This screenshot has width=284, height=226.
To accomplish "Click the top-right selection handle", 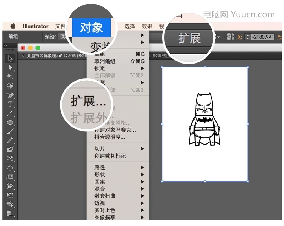I will tap(248, 67).
